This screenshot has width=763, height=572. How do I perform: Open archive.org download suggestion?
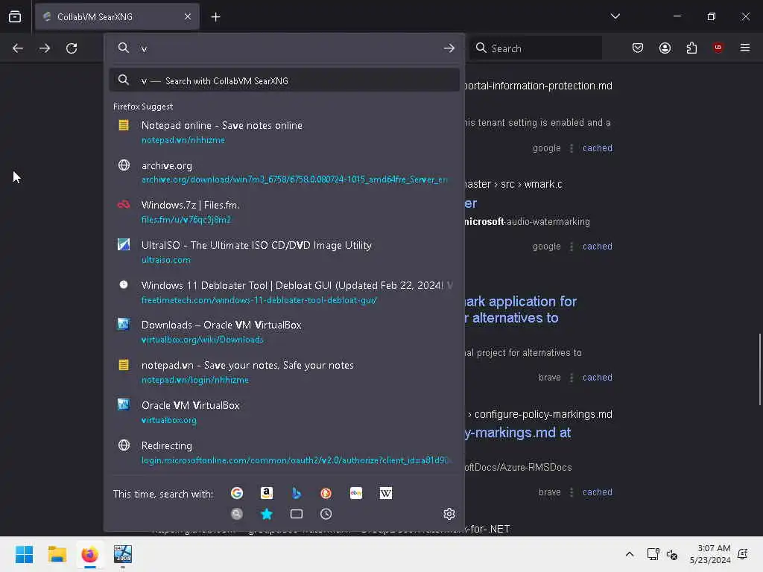pyautogui.click(x=285, y=172)
